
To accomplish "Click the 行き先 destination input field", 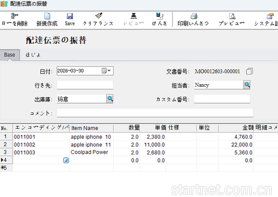I will [x=85, y=85].
